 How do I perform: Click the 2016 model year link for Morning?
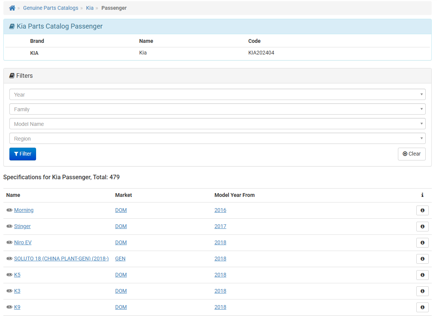point(220,210)
